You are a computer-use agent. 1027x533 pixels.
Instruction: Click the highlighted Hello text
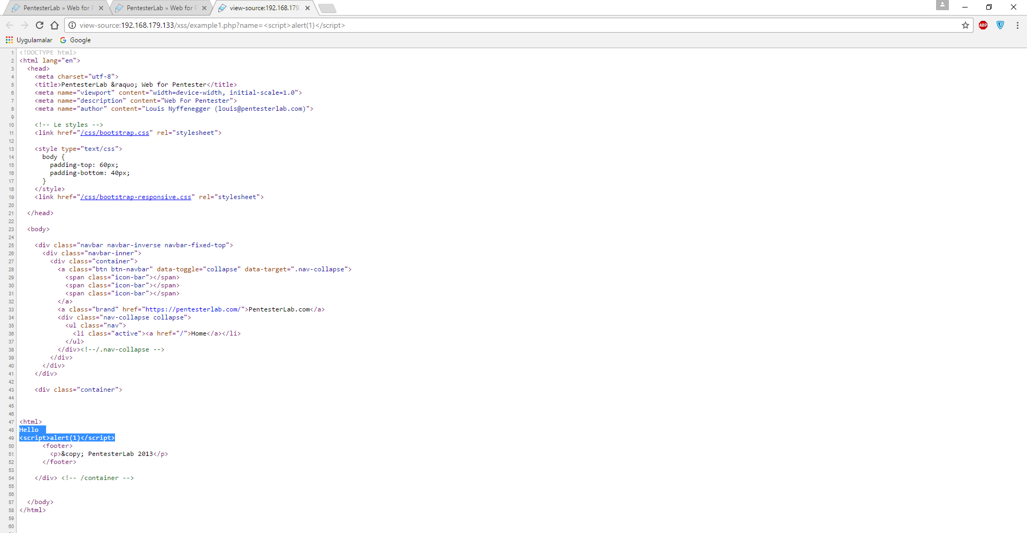click(29, 430)
